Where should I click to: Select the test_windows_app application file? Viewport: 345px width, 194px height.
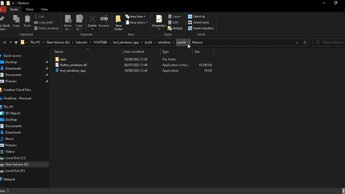click(73, 71)
